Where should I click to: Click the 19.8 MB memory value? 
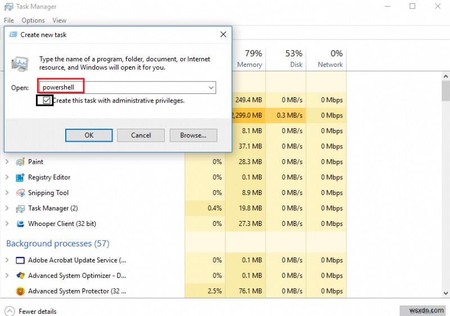point(250,208)
